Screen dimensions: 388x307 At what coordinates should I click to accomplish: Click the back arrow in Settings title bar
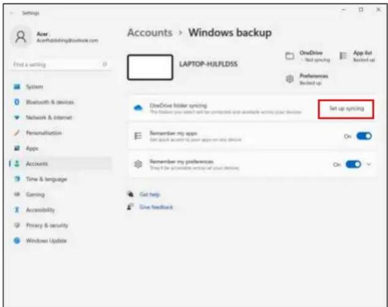point(11,13)
